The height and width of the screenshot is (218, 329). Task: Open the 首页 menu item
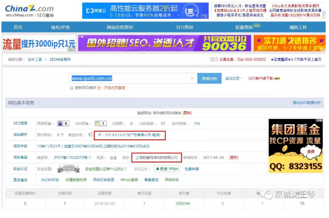coord(18,27)
